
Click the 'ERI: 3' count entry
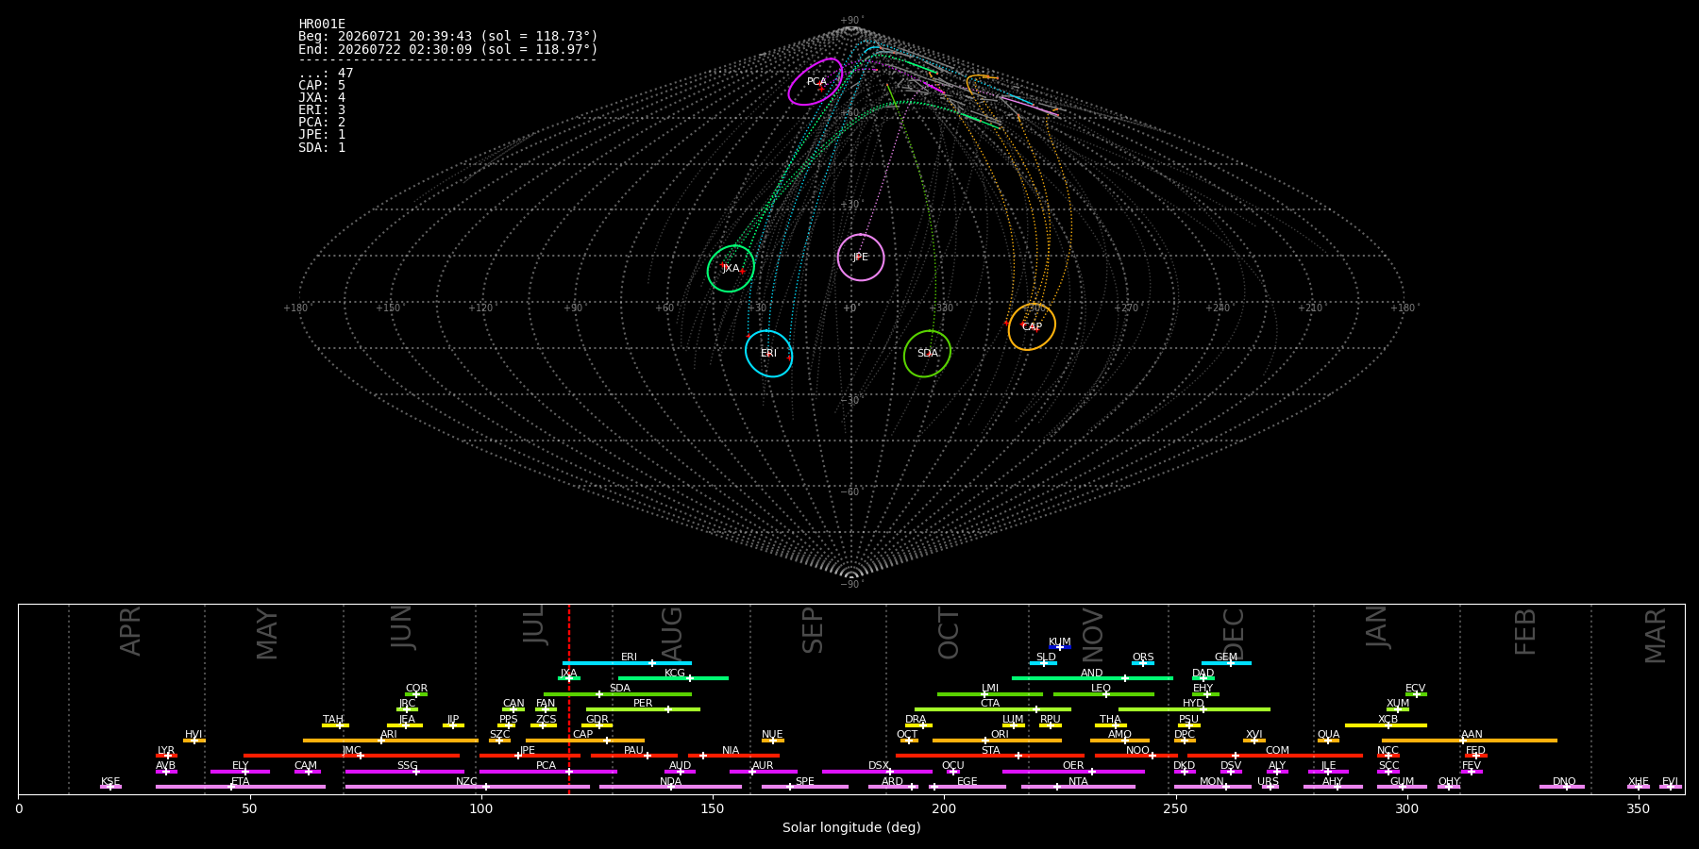(322, 110)
